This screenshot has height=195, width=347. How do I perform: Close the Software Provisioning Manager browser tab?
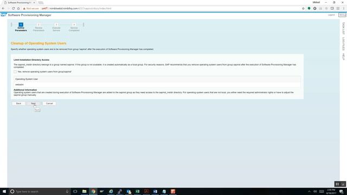(x=34, y=2)
